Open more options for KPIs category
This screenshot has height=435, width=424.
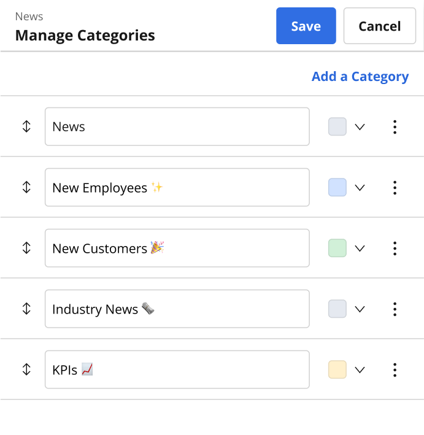395,370
